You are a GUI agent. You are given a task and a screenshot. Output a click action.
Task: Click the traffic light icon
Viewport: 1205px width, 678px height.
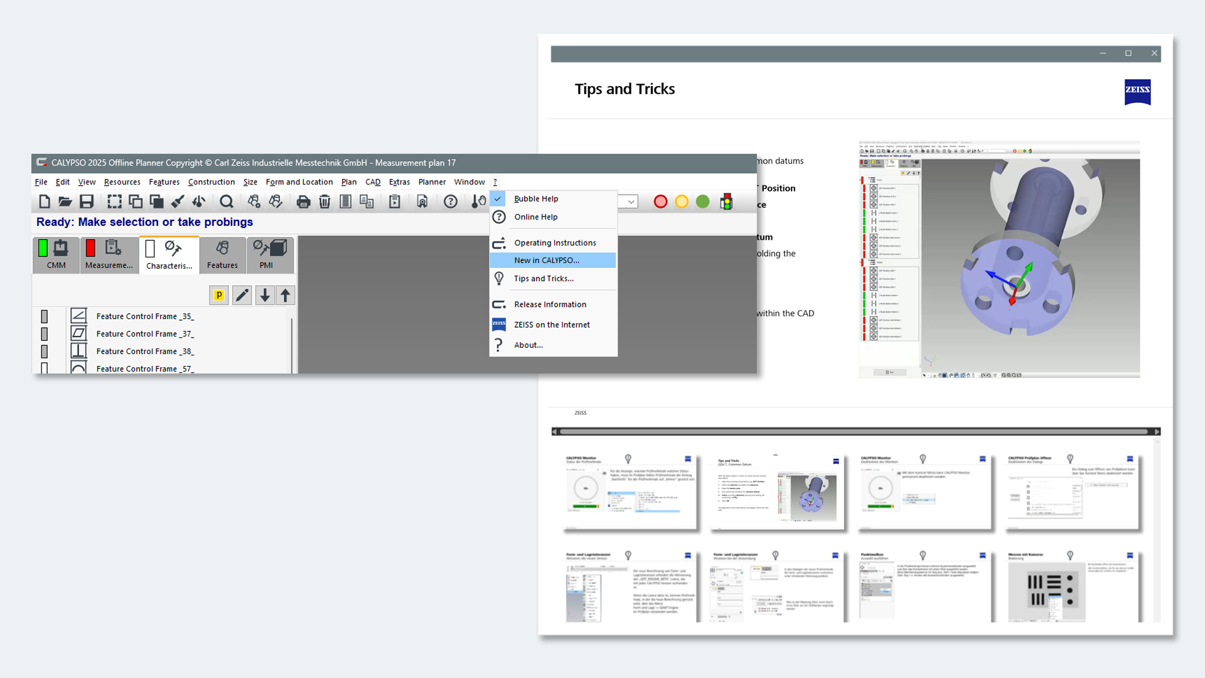(x=726, y=202)
